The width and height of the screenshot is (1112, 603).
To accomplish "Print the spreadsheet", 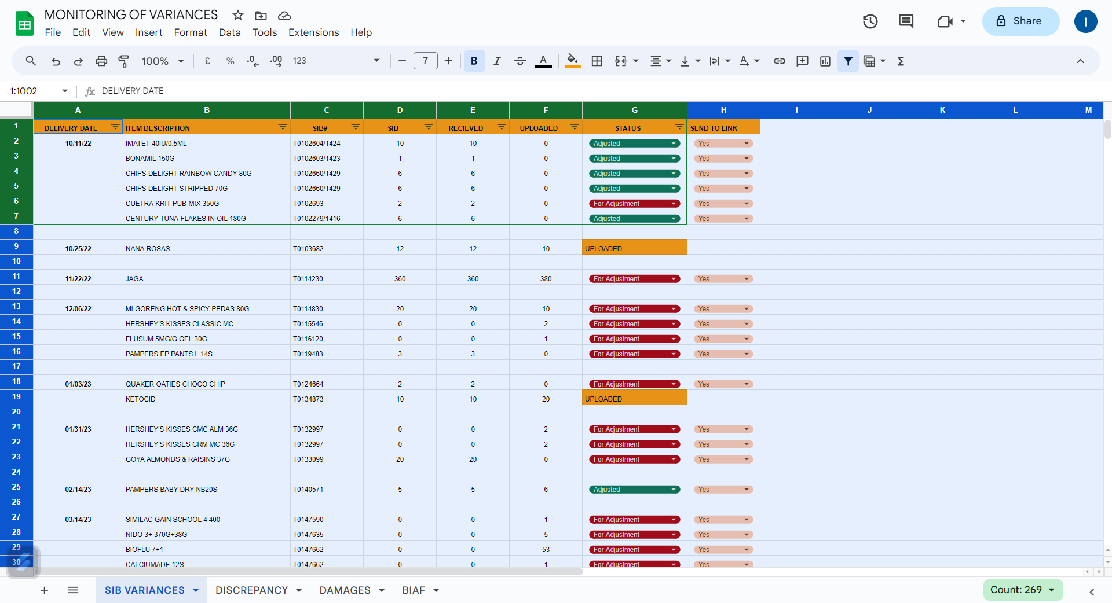I will point(101,61).
